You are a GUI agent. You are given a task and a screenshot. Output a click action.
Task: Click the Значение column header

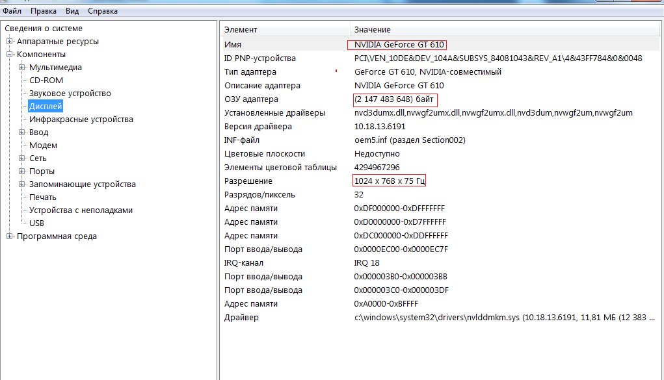pos(372,30)
